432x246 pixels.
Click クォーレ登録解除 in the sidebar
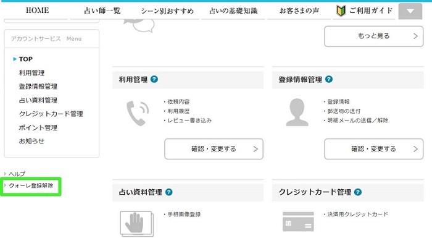pyautogui.click(x=31, y=185)
